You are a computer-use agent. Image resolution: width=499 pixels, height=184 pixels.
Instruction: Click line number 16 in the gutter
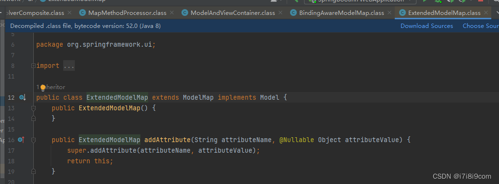[x=11, y=140]
